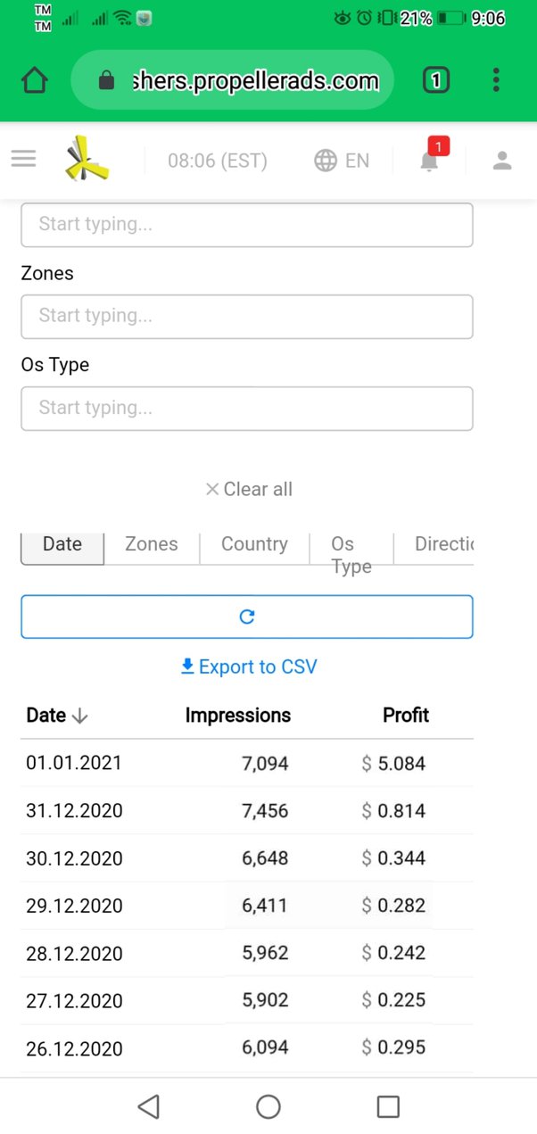The height and width of the screenshot is (1134, 537).
Task: Tap the browser home icon
Action: (x=35, y=81)
